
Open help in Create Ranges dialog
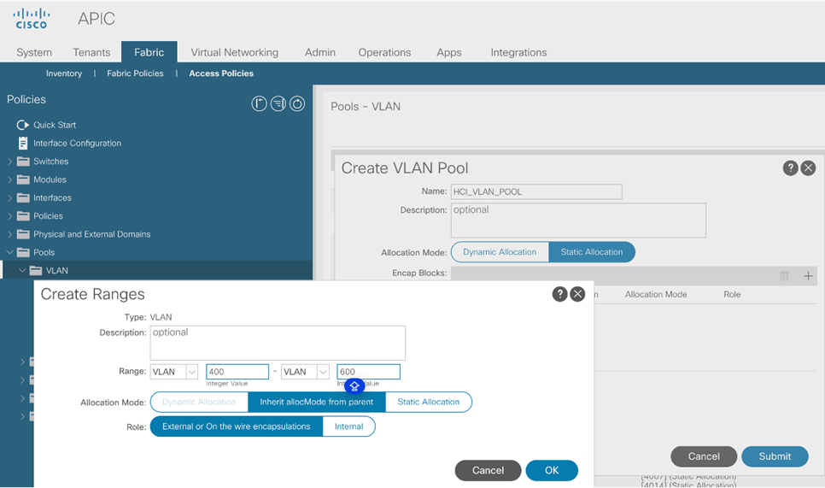pos(560,294)
